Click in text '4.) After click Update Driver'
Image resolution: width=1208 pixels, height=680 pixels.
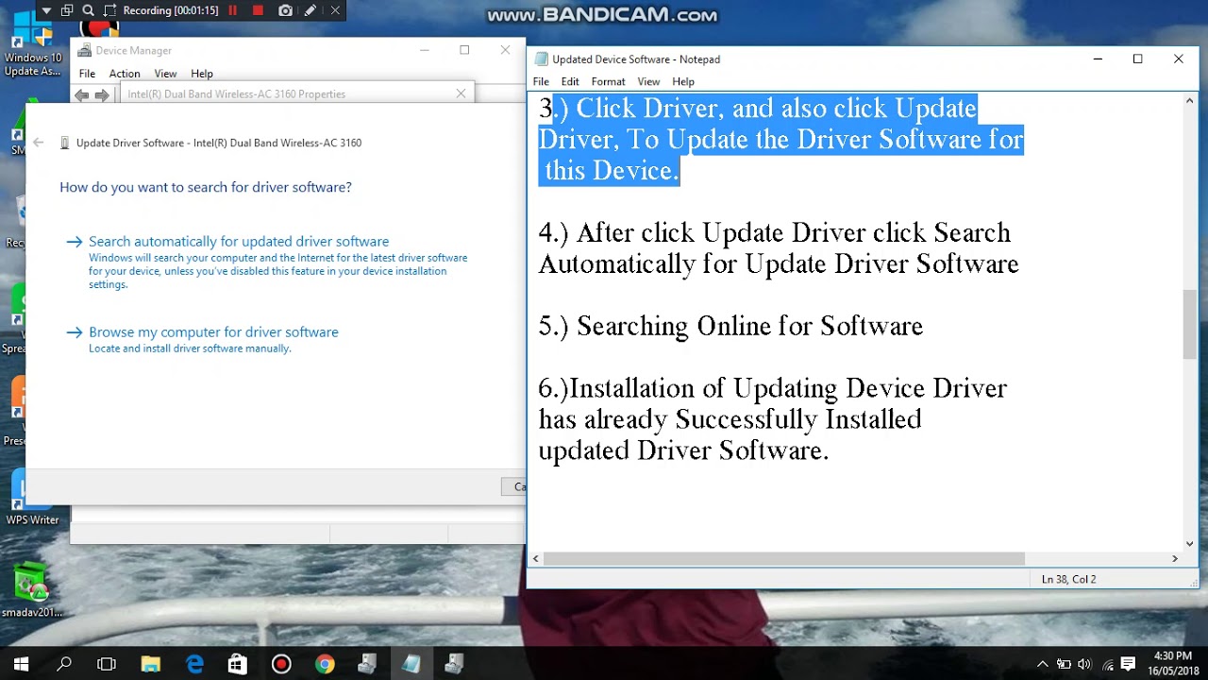(702, 232)
